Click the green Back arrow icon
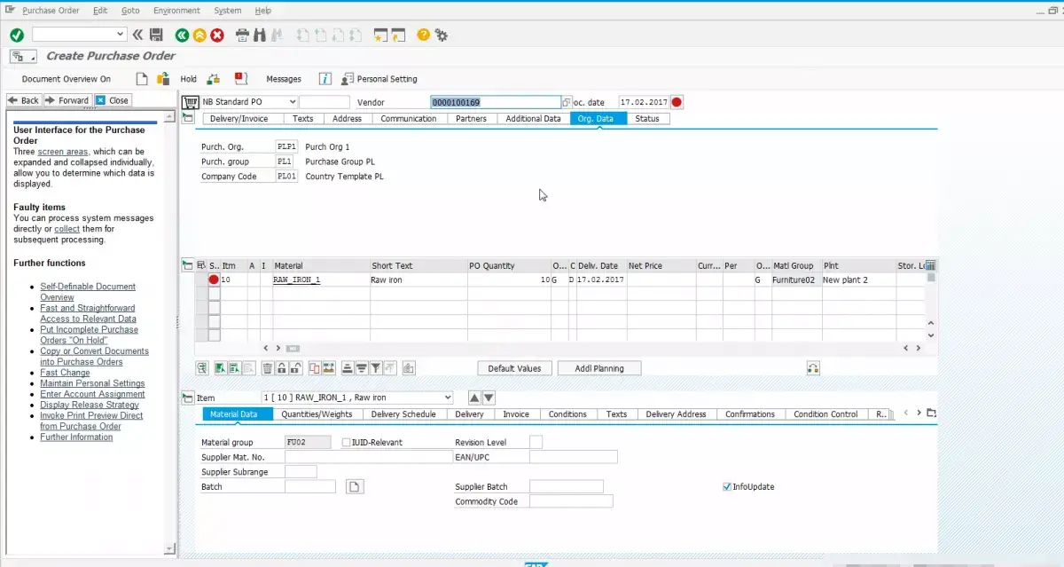Screen dimensions: 1064x567 coord(182,35)
